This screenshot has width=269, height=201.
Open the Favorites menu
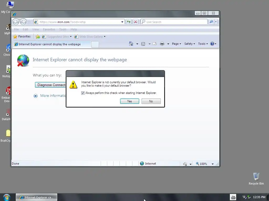pyautogui.click(x=49, y=29)
